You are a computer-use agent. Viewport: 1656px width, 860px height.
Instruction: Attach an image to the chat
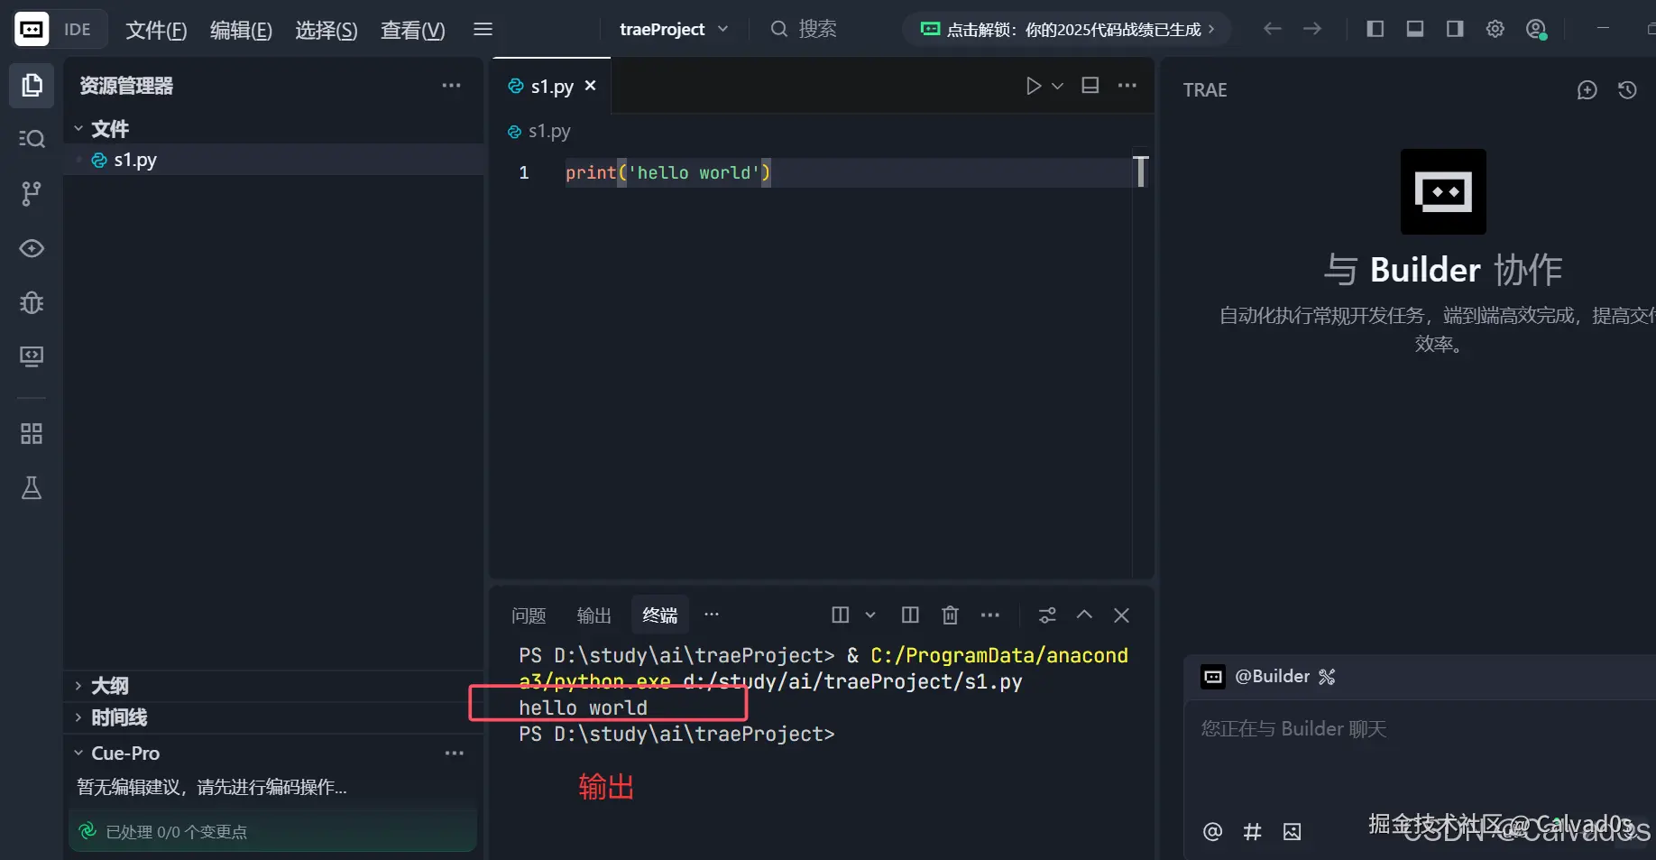1293,831
